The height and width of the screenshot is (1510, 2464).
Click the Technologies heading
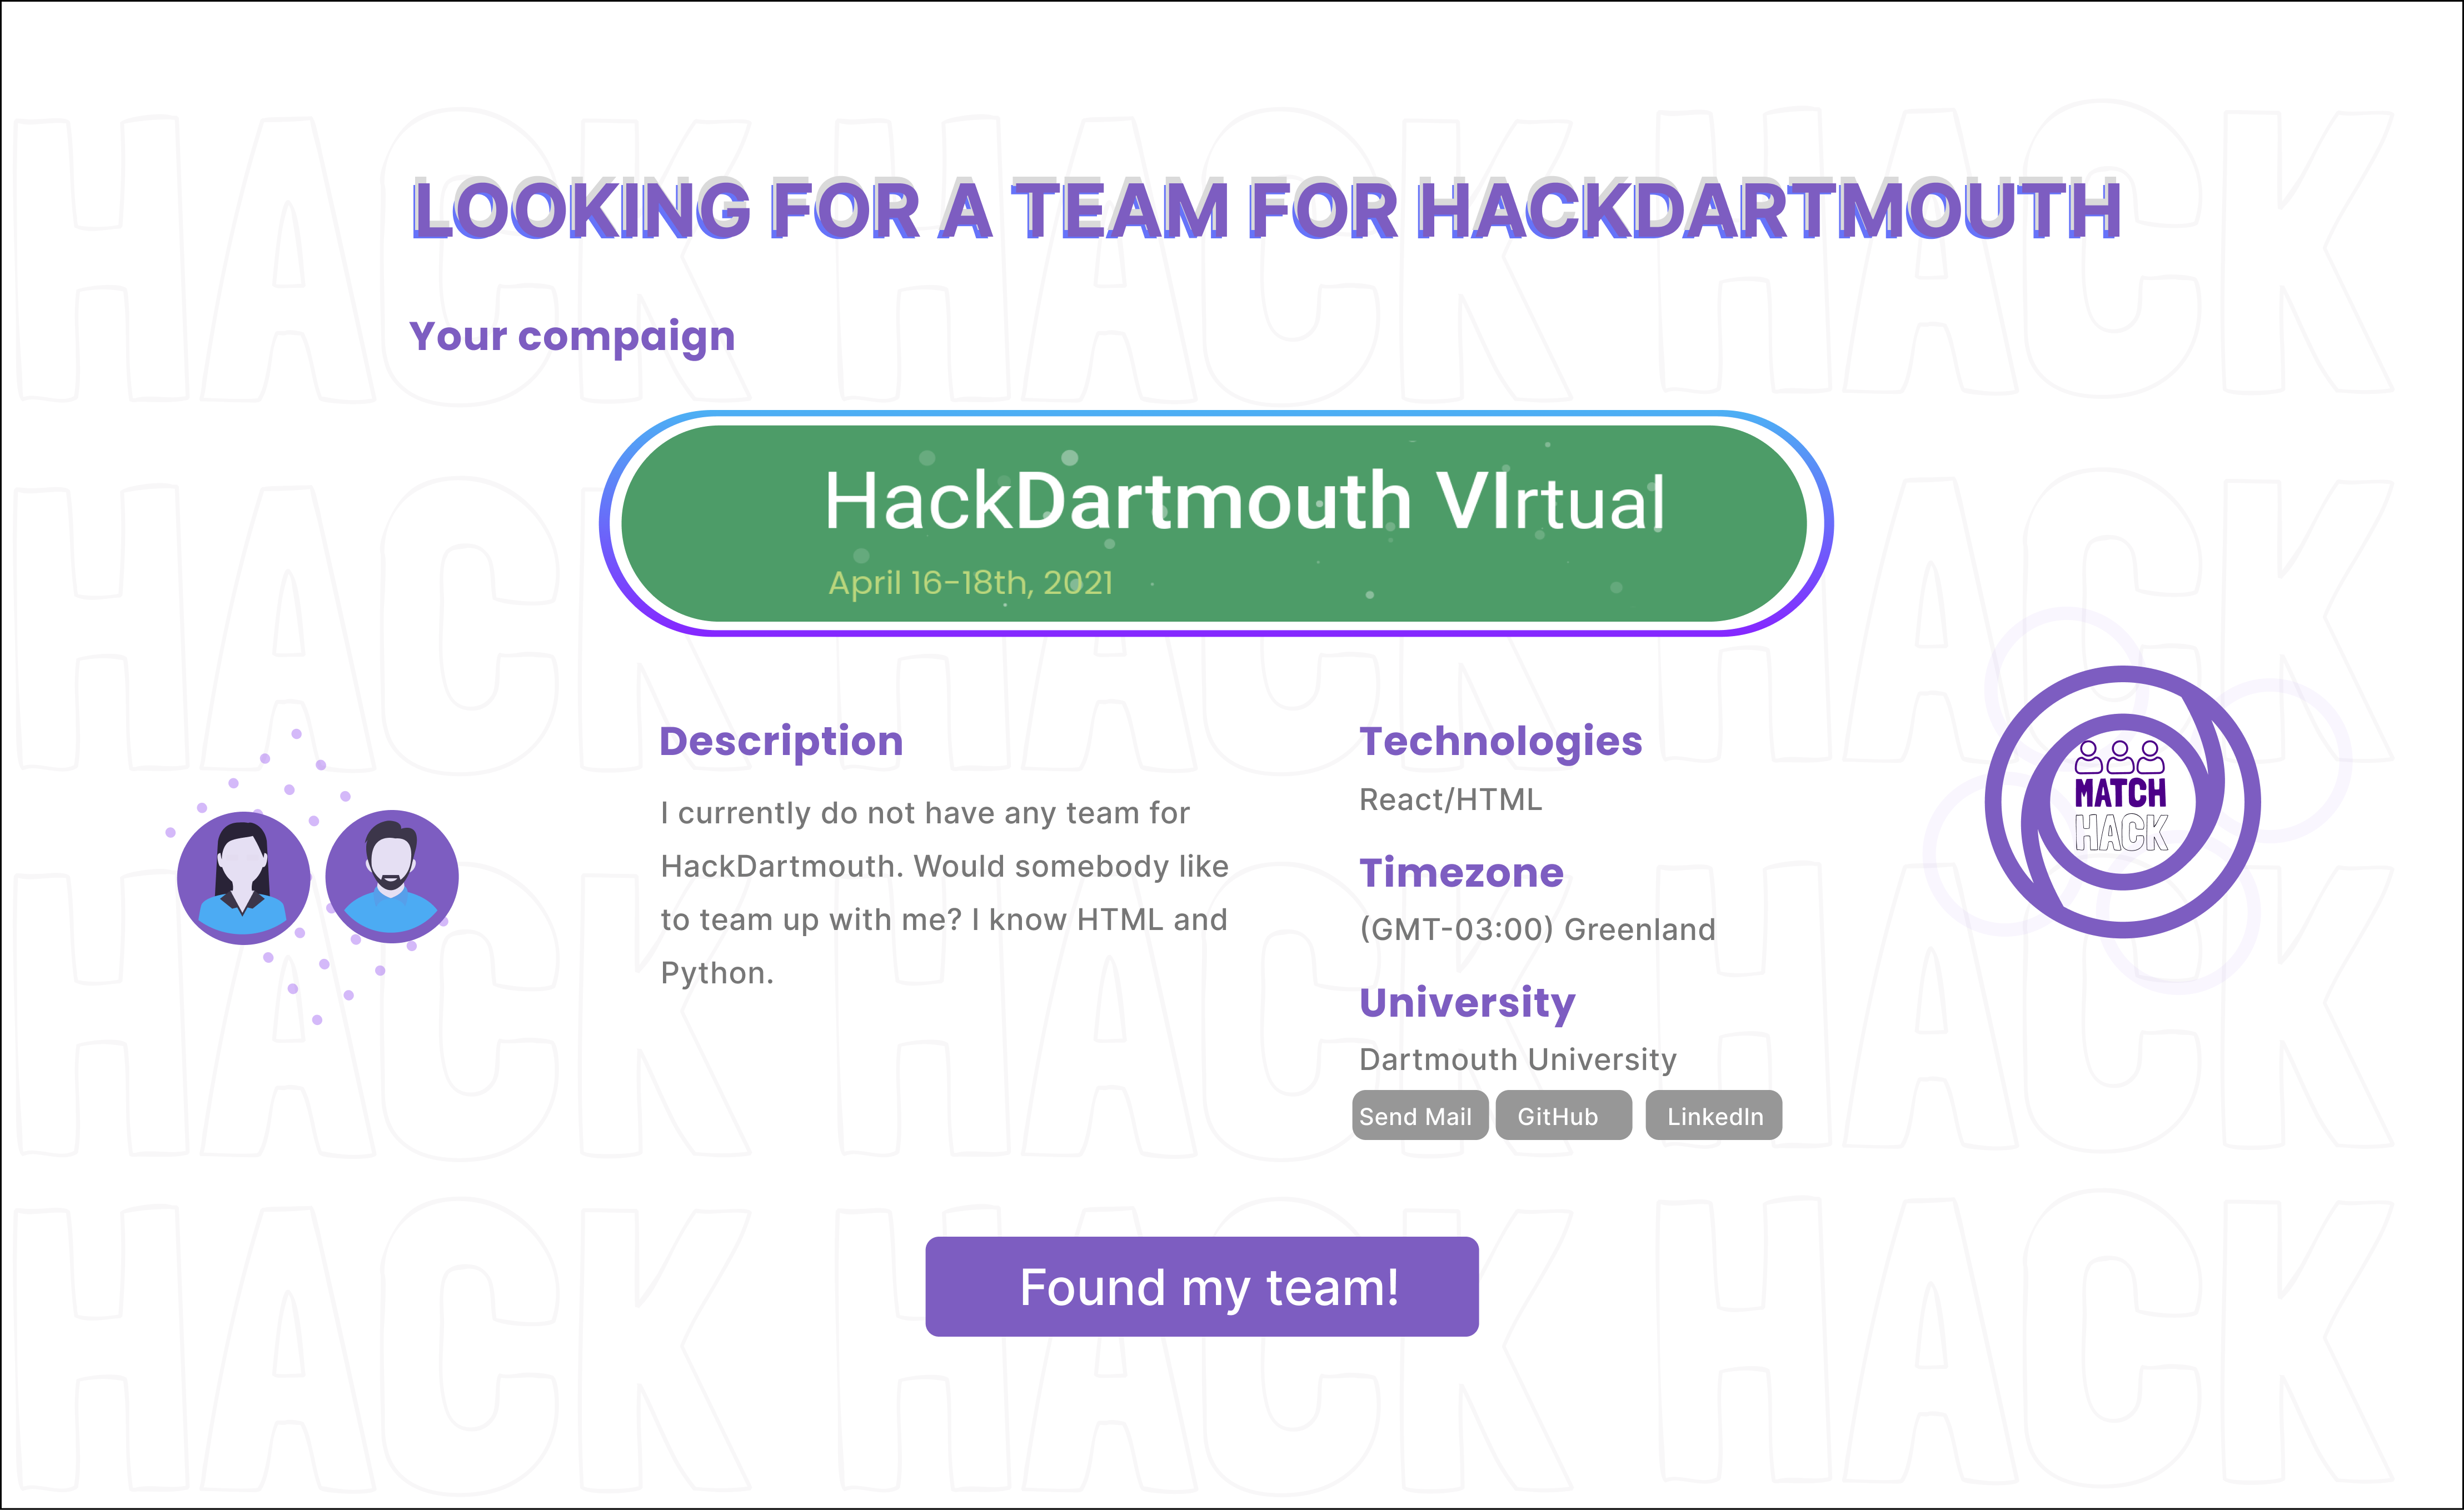coord(1500,741)
